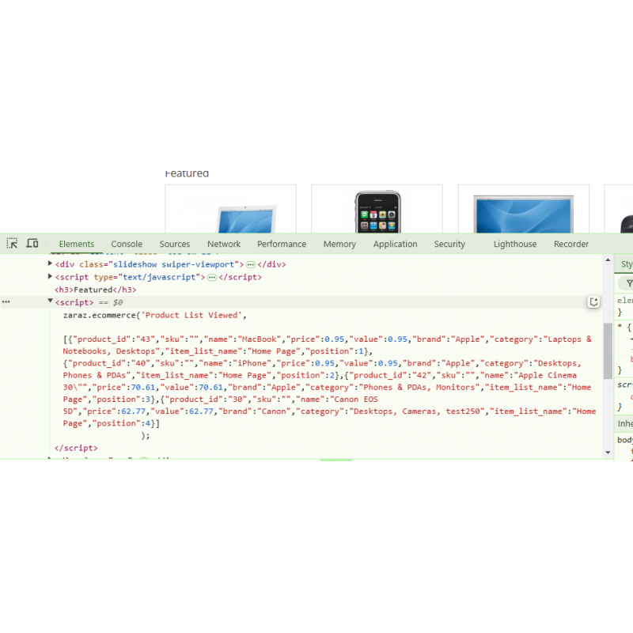Click the Elements panel vertical scrollbar thumb
633x633 pixels.
pos(608,351)
